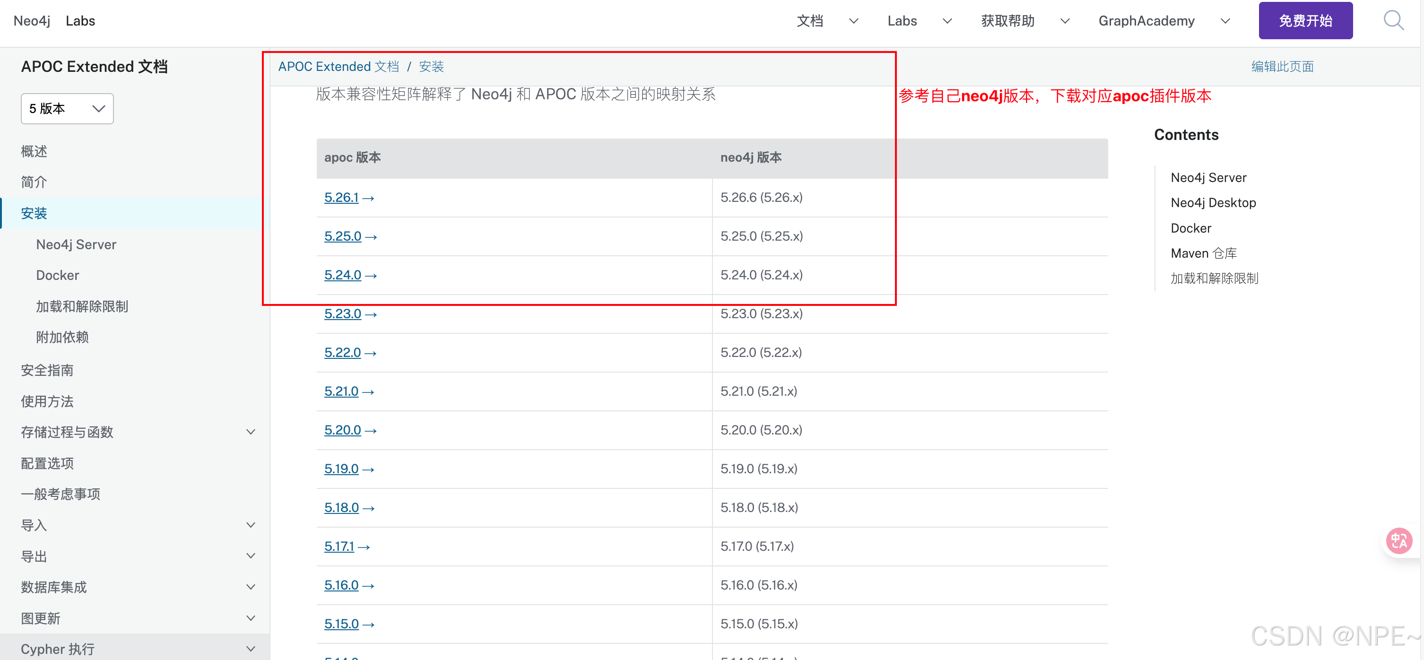The width and height of the screenshot is (1424, 660).
Task: Click the Neo4j logo link
Action: (32, 21)
